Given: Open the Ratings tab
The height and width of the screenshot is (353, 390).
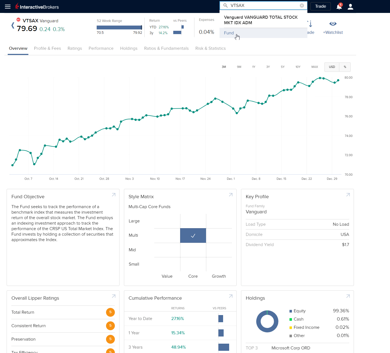Looking at the screenshot, I should (x=75, y=48).
